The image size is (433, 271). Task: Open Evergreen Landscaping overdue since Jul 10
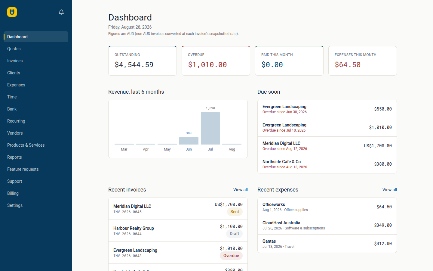coord(327,127)
